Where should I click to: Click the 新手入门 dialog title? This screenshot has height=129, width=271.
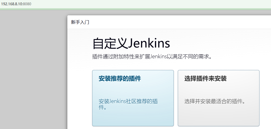80,22
